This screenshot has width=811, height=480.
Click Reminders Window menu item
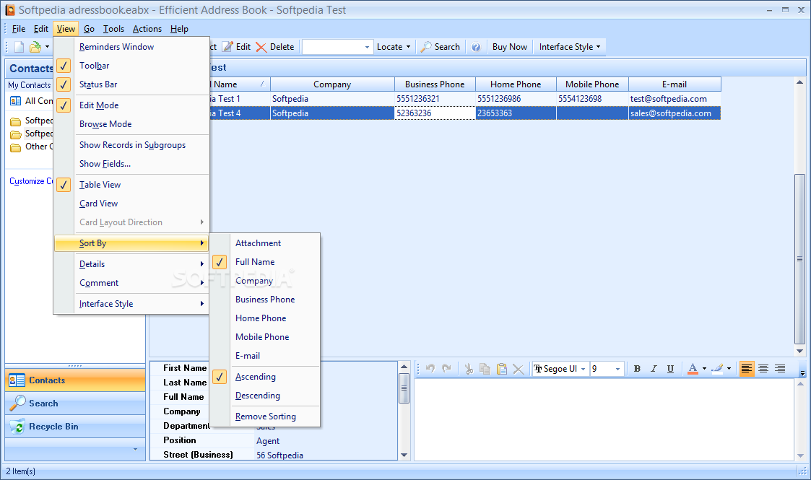[131, 47]
